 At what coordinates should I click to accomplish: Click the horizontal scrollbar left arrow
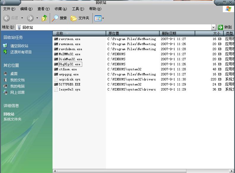(x=55, y=171)
